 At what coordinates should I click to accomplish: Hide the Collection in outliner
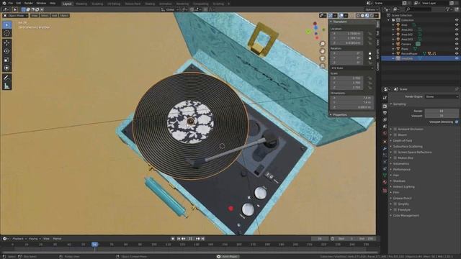click(457, 20)
